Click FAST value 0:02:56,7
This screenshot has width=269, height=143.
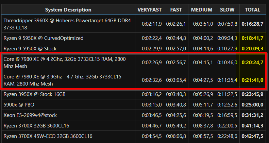point(176,63)
